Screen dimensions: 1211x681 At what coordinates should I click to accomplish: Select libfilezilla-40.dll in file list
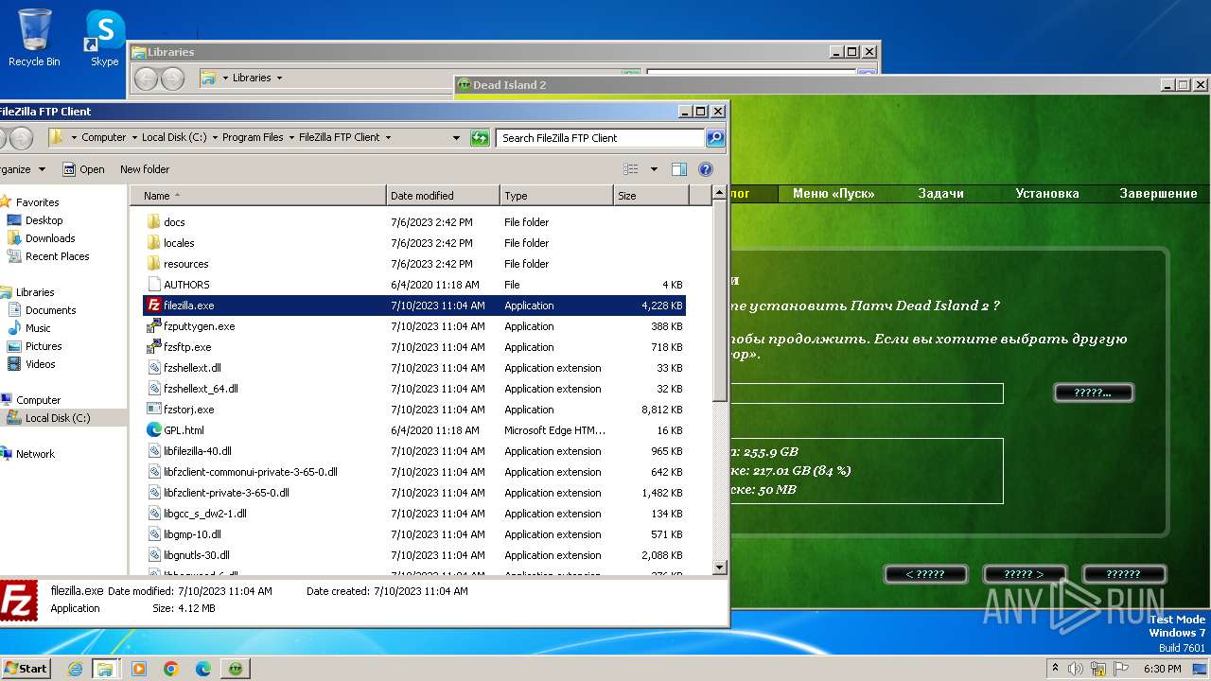(414, 451)
